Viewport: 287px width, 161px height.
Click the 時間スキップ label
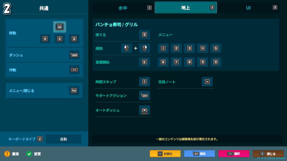point(106,82)
